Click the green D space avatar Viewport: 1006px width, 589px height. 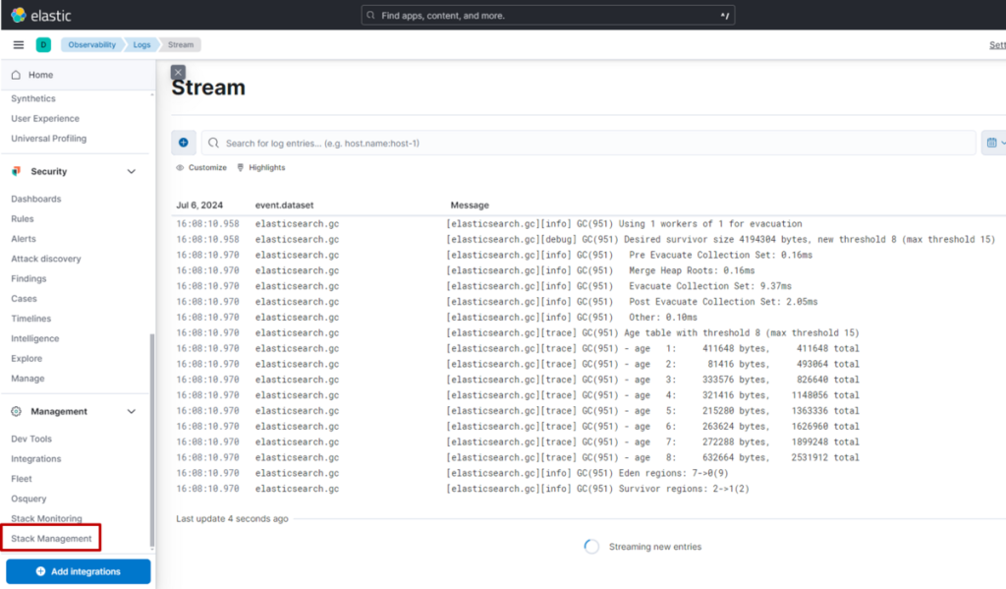coord(43,44)
